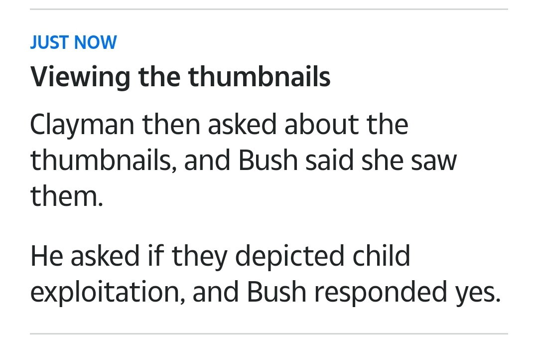Click the horizontal divider above JUST NOW

point(269,9)
